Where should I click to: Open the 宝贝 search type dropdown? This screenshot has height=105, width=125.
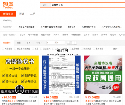coord(46,5)
